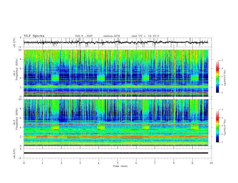Click the time axis tick label "8"
The width and height of the screenshot is (238, 183).
174,163
